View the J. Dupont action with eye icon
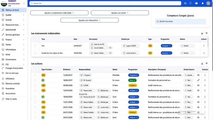This screenshot has width=213, height=120. tap(198, 75)
